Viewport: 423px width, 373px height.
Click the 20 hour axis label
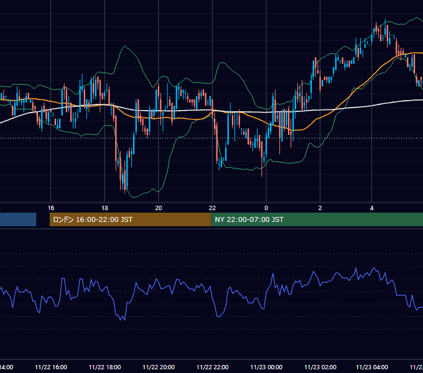(x=159, y=208)
